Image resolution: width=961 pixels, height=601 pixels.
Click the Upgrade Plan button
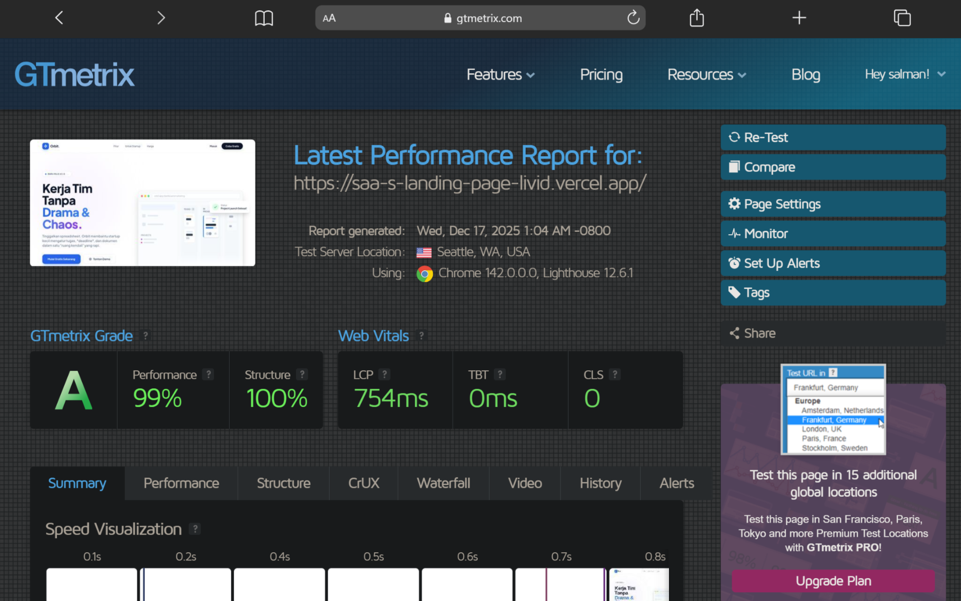pos(833,581)
